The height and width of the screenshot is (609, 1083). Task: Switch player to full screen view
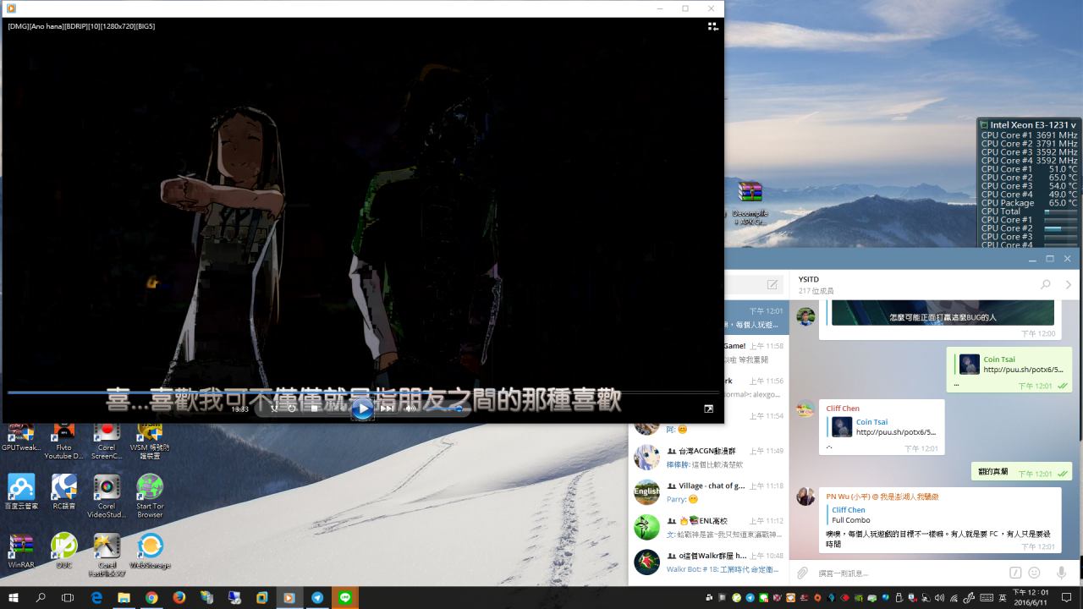pyautogui.click(x=708, y=409)
